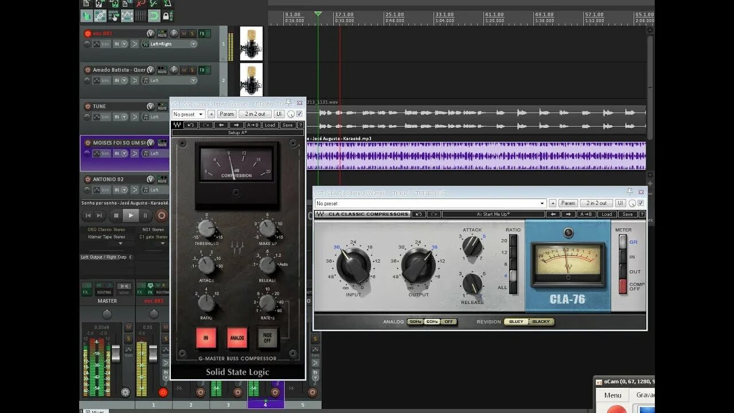Toggle the lock icon in main toolbar
The height and width of the screenshot is (413, 734).
(167, 15)
